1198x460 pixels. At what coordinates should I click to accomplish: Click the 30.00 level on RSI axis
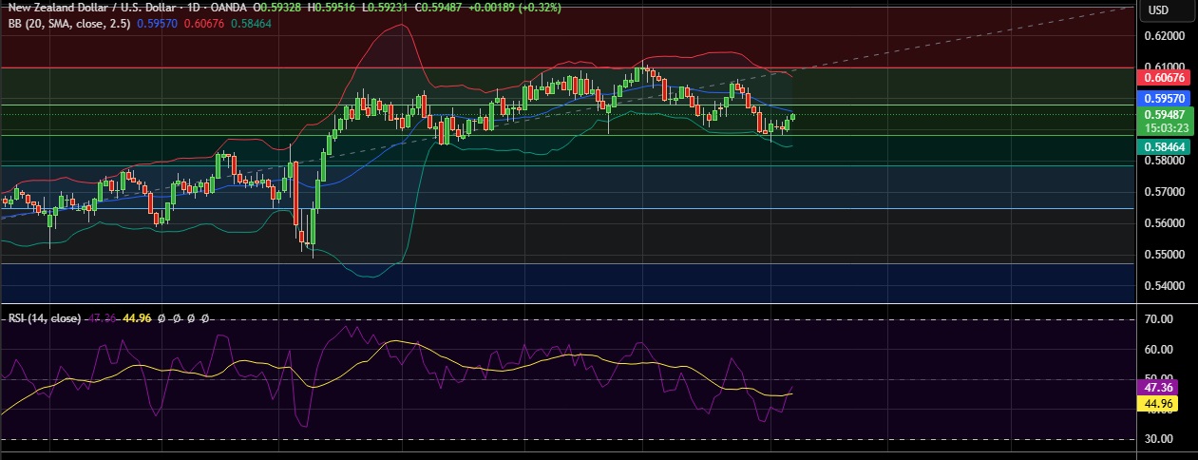click(1161, 439)
